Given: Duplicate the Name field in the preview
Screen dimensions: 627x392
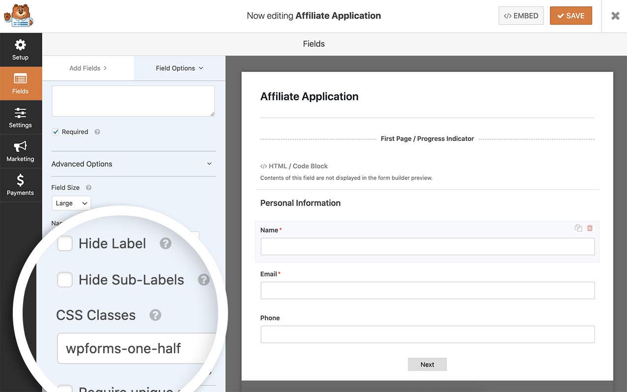Looking at the screenshot, I should coord(578,228).
